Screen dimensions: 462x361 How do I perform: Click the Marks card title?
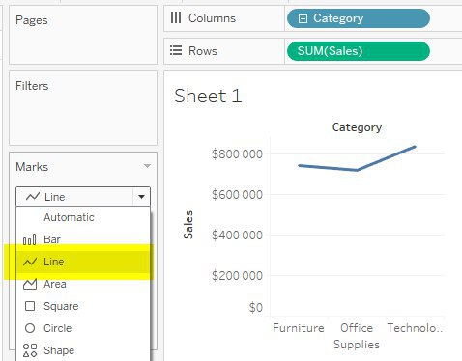point(32,167)
